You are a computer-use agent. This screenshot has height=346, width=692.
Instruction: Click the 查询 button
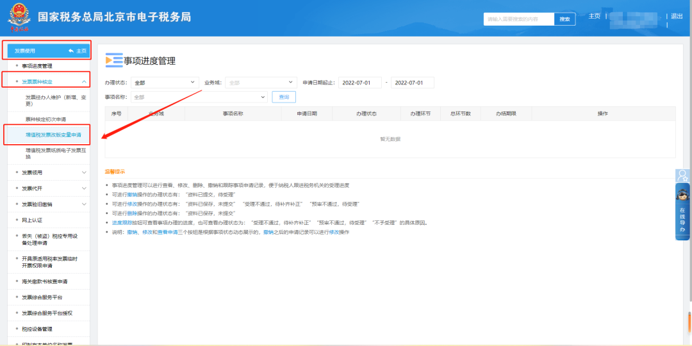coord(284,97)
